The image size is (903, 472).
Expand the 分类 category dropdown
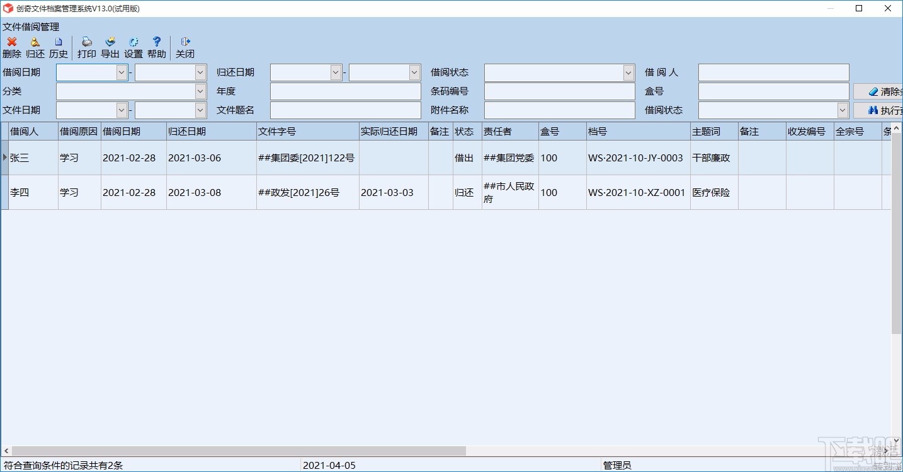200,91
